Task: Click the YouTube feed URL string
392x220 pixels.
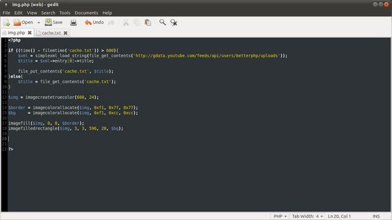Action: click(207, 56)
